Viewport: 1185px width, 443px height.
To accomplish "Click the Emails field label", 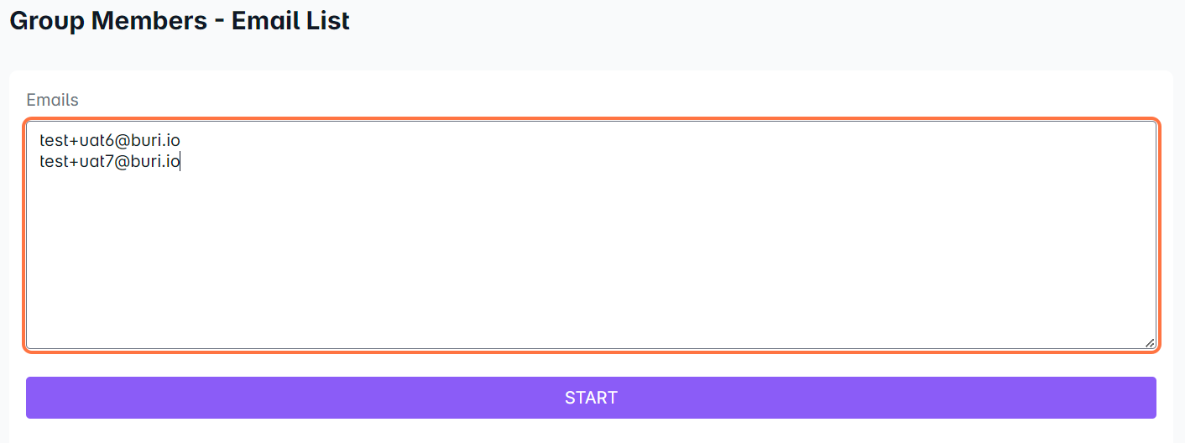I will 52,100.
